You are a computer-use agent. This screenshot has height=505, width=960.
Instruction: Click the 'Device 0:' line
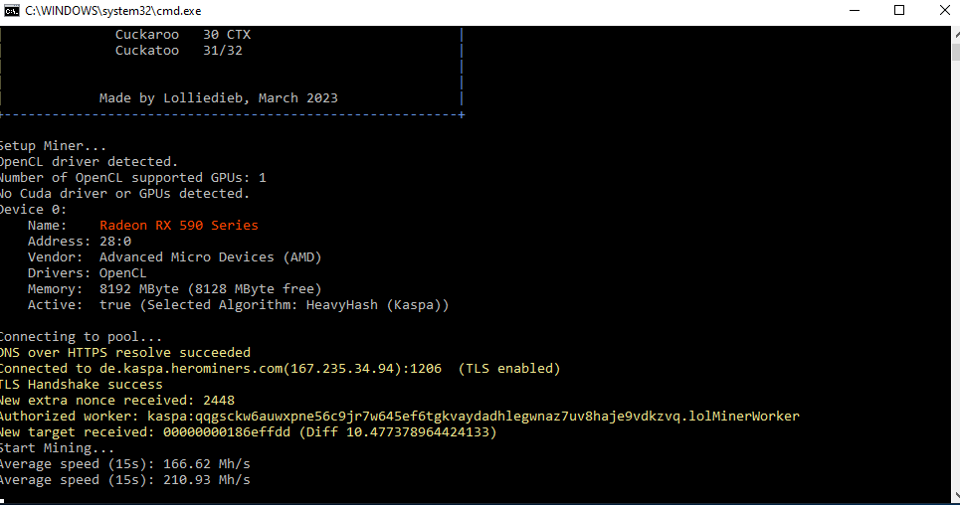[33, 210]
